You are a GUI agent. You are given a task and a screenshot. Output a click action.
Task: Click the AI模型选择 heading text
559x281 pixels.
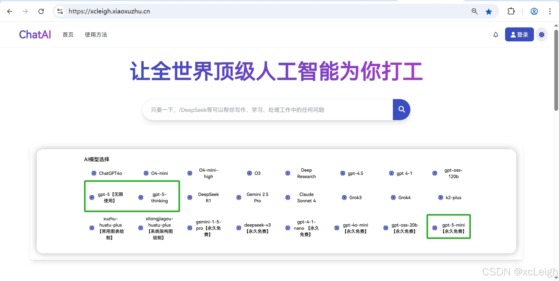click(96, 159)
